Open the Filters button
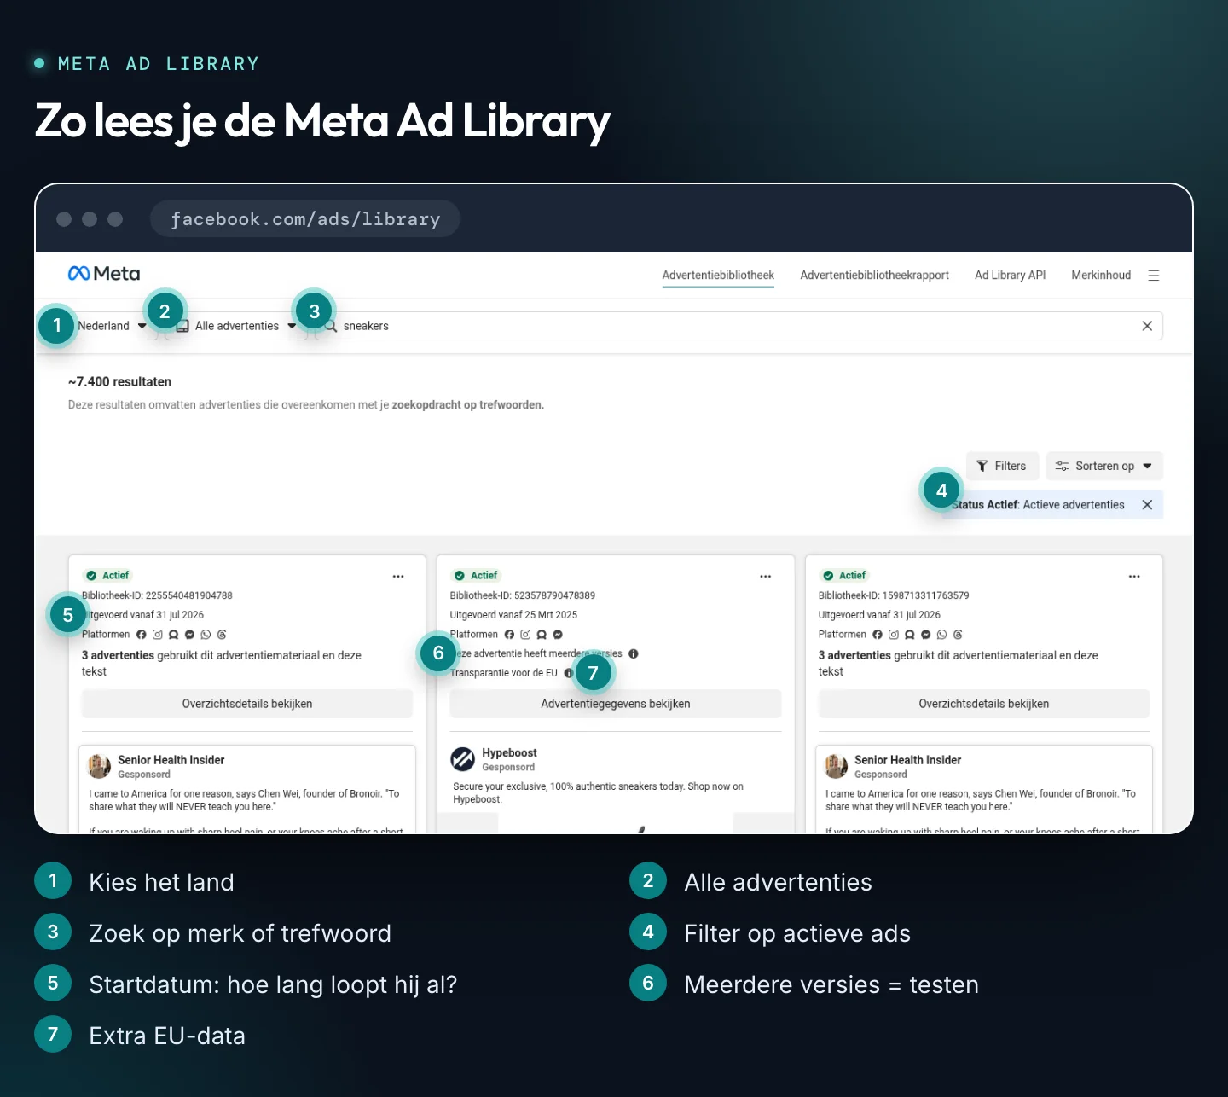1228x1097 pixels. [1002, 466]
